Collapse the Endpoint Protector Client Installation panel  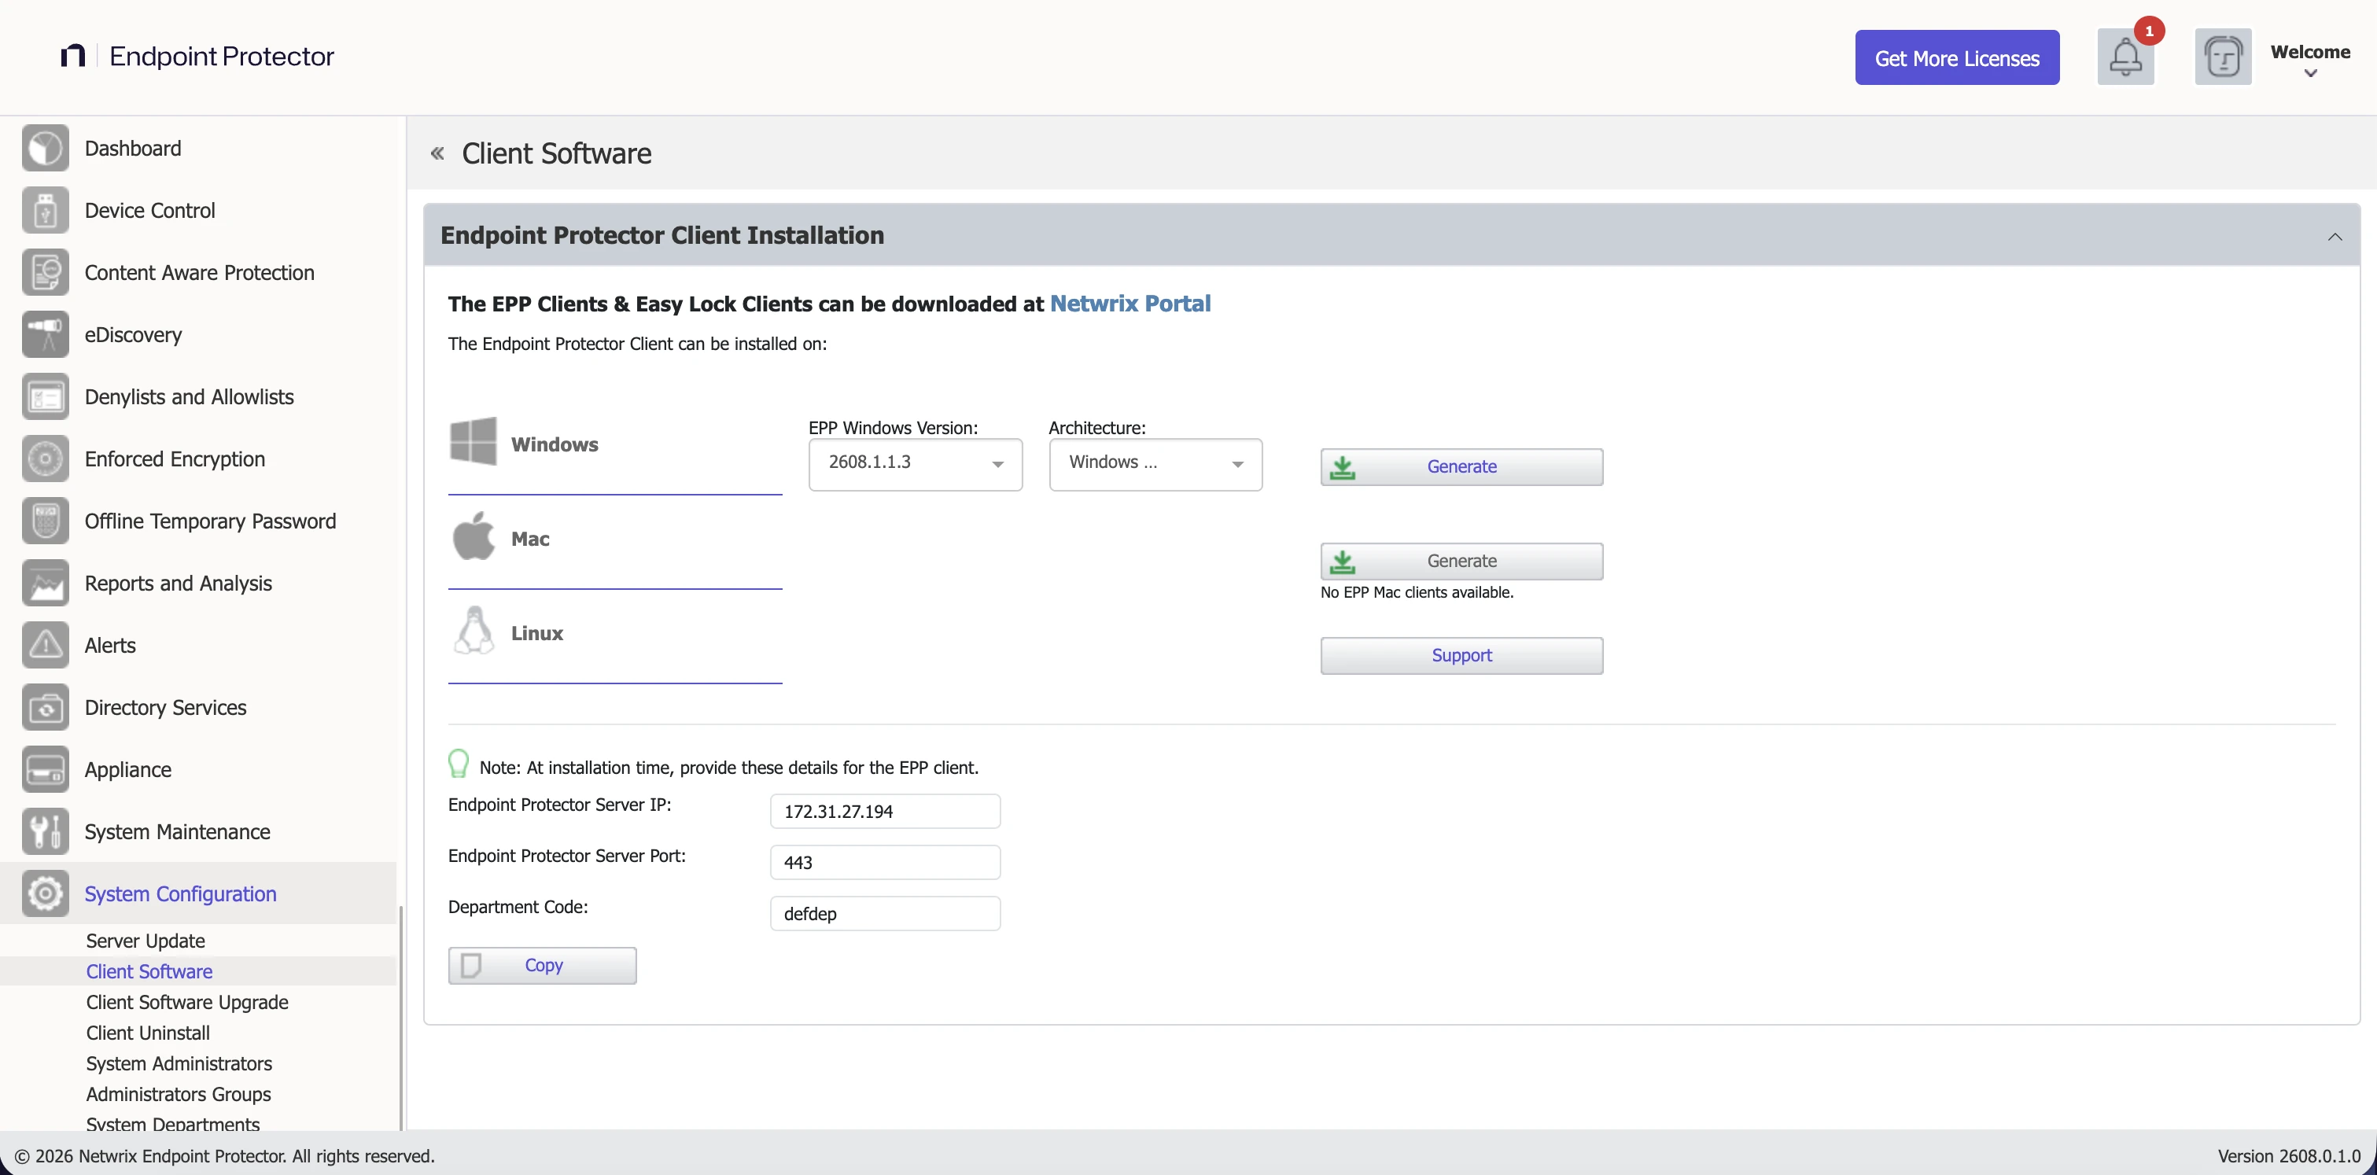pyautogui.click(x=2335, y=237)
